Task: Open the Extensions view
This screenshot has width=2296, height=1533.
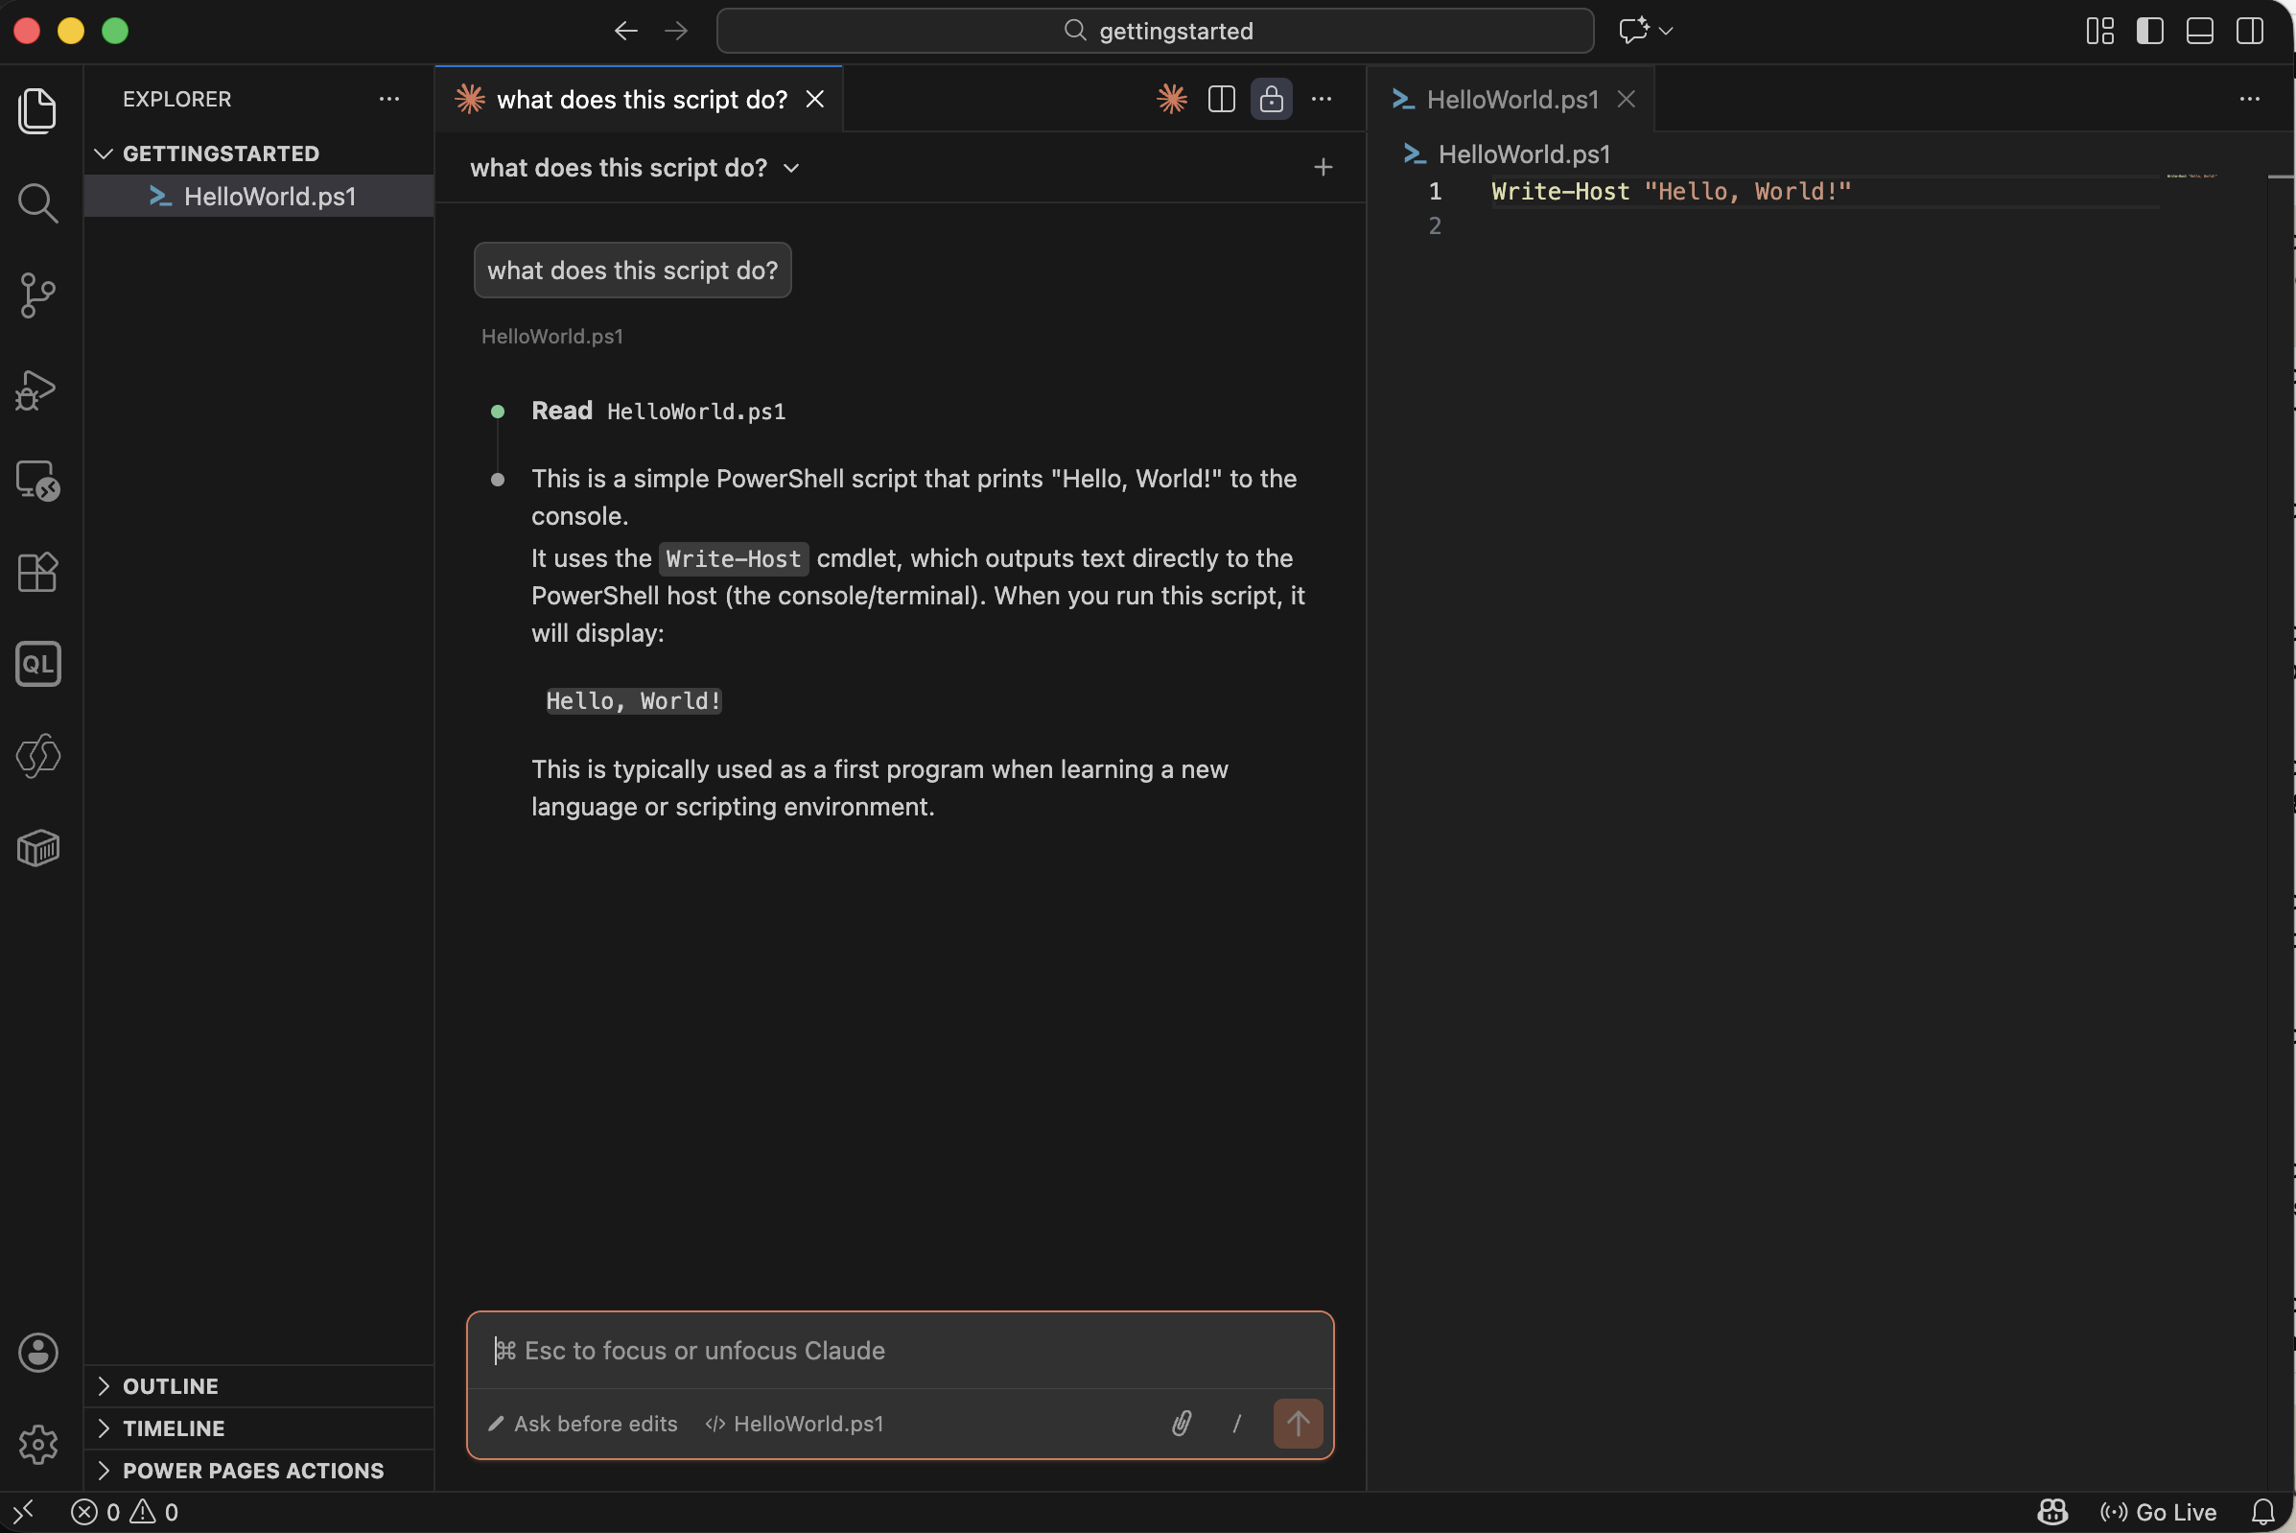Action: 38,572
